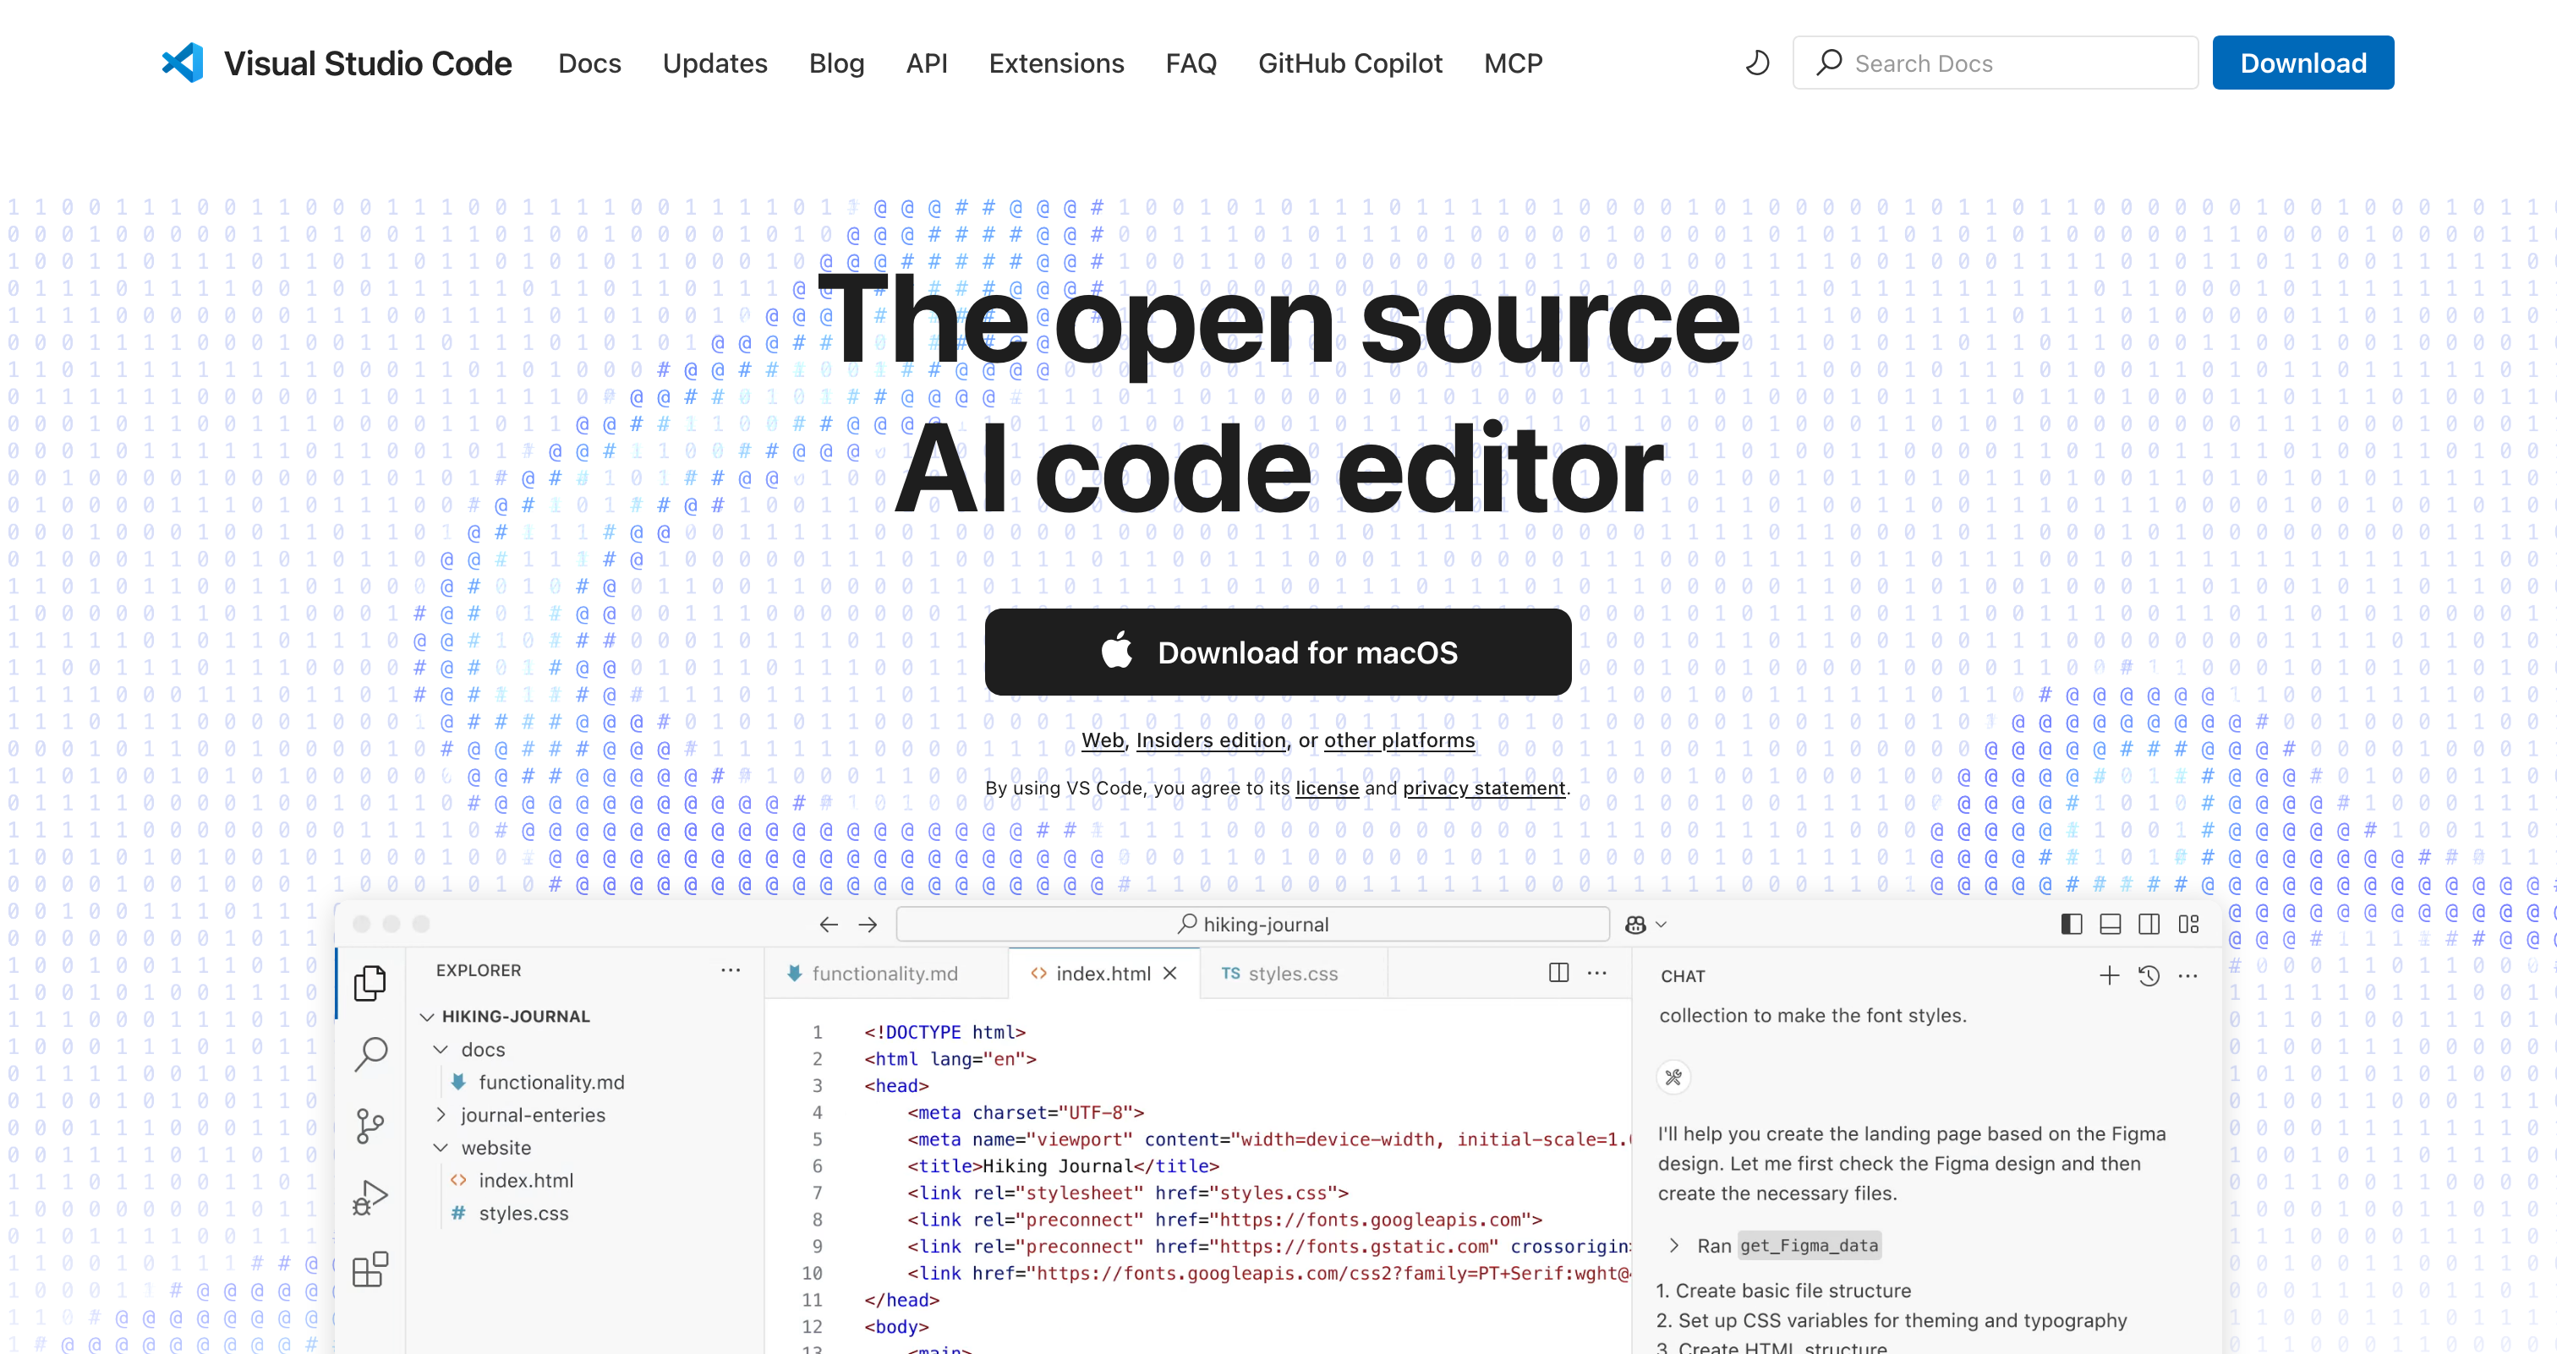Open the Copilot icon dropdown in title bar
The width and height of the screenshot is (2557, 1354).
(x=1645, y=925)
